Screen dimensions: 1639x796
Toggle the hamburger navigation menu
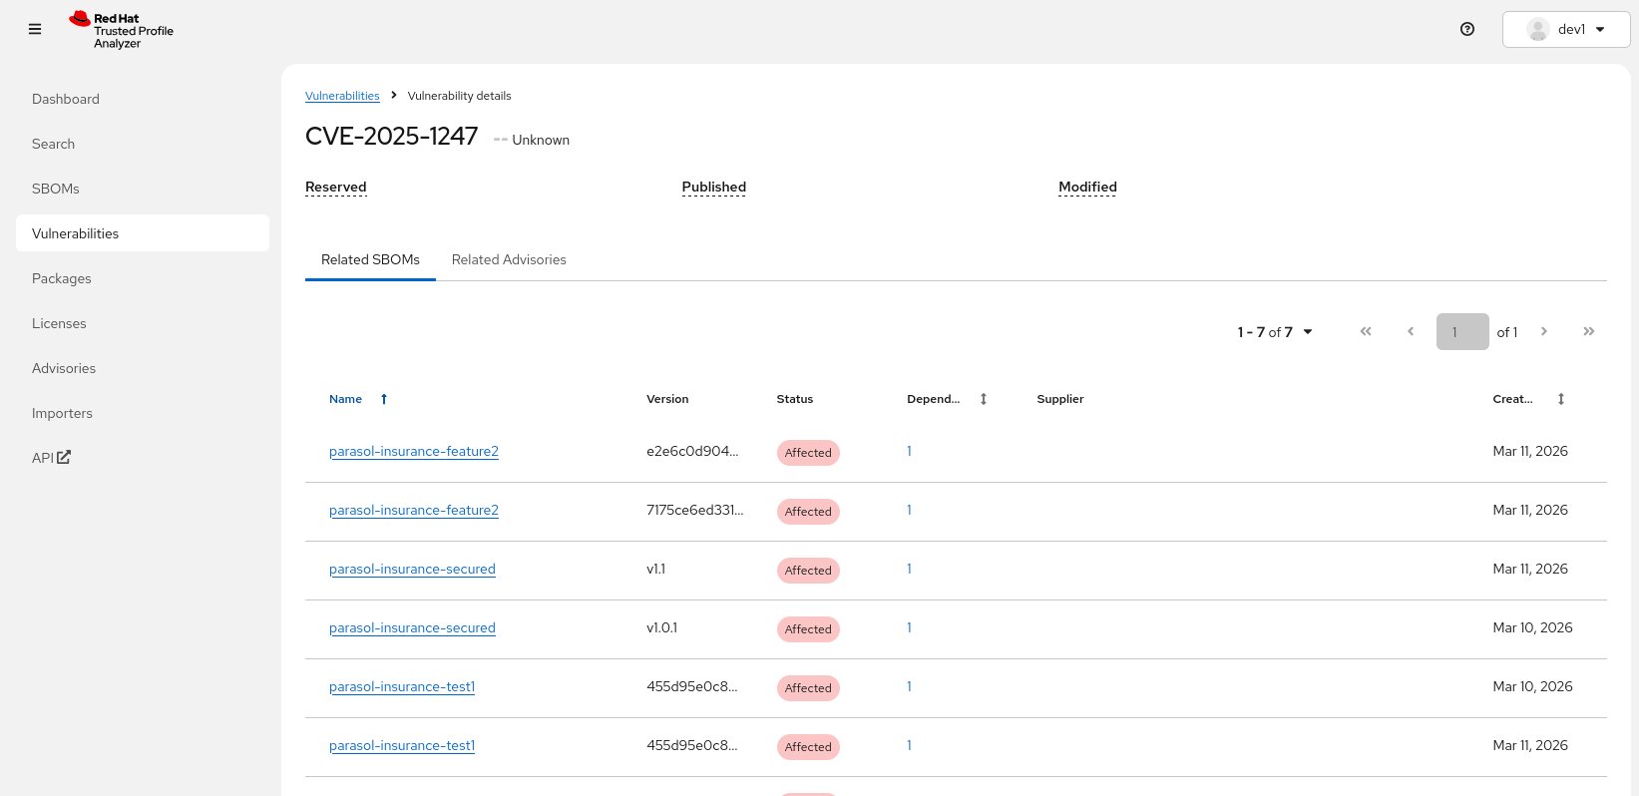pyautogui.click(x=35, y=30)
